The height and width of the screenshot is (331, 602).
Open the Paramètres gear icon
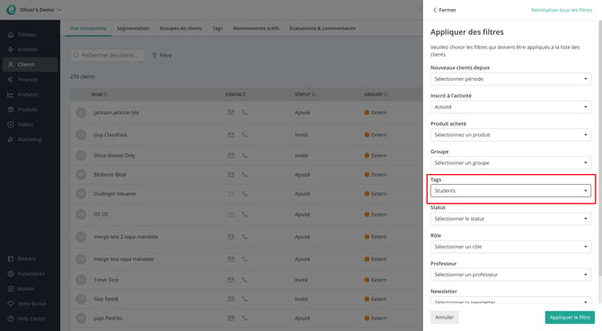11,274
